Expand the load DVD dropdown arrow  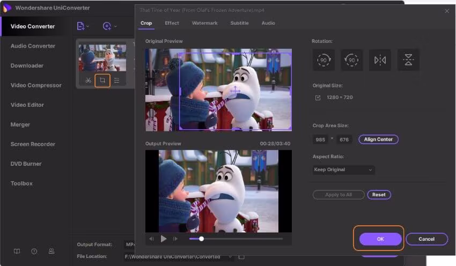[x=115, y=26]
